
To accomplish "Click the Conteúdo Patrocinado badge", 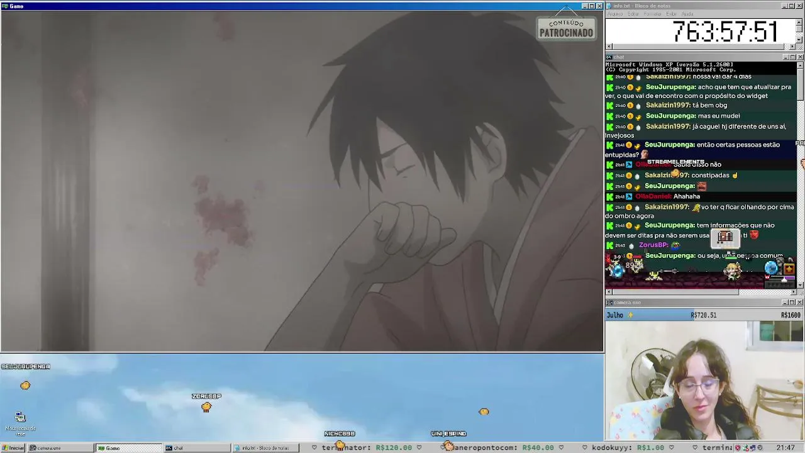I will coord(566,28).
